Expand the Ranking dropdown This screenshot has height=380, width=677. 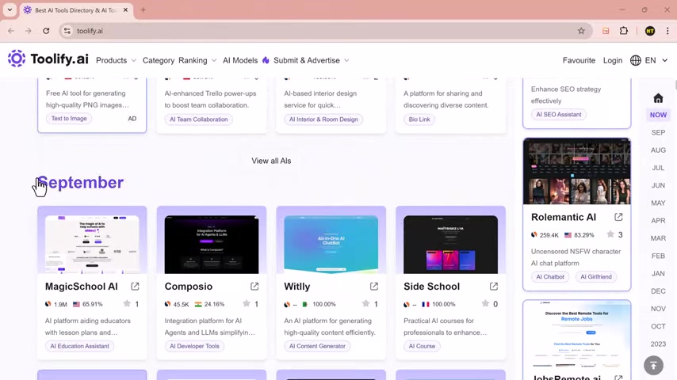197,60
